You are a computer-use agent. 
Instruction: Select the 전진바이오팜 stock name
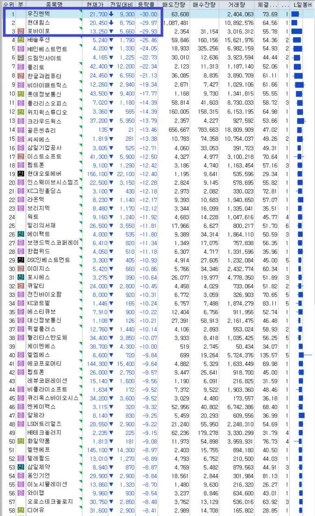[44, 295]
